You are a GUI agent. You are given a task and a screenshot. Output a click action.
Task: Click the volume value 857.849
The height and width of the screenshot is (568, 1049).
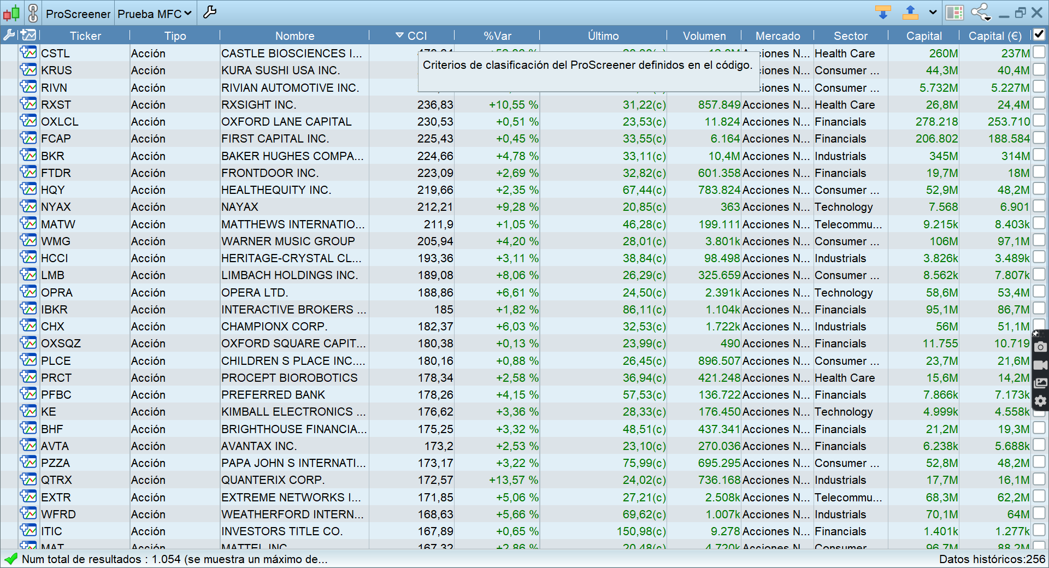pos(719,104)
